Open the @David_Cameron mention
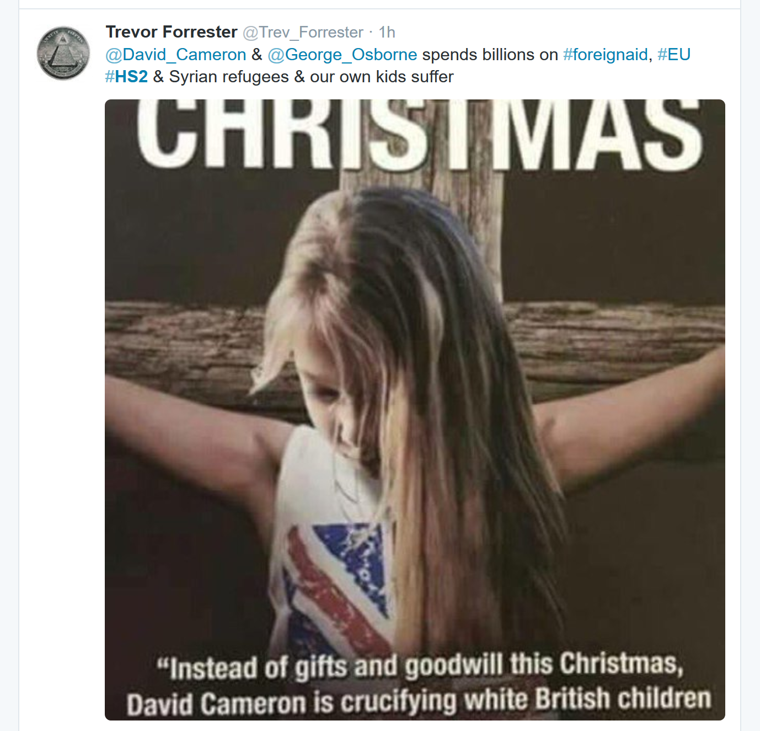The image size is (760, 731). click(176, 55)
